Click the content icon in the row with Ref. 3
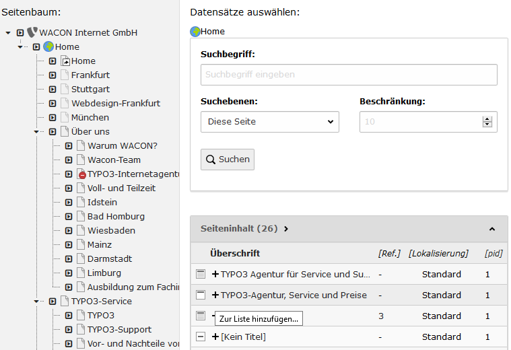Viewport: 511px width, 350px height. (x=201, y=316)
